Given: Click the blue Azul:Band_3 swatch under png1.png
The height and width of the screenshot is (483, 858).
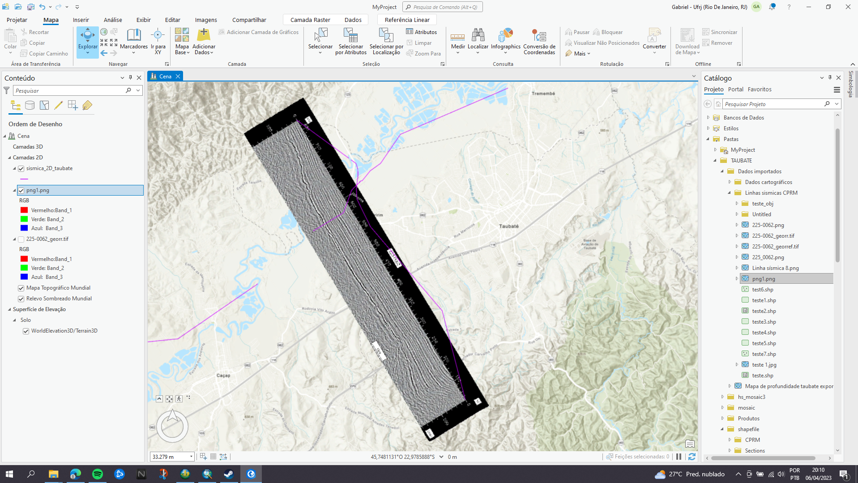Looking at the screenshot, I should tap(24, 228).
